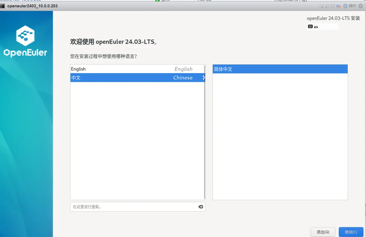Image resolution: width=366 pixels, height=237 pixels.
Task: Click the first window-size icon in console titlebar
Action: coord(322,6)
